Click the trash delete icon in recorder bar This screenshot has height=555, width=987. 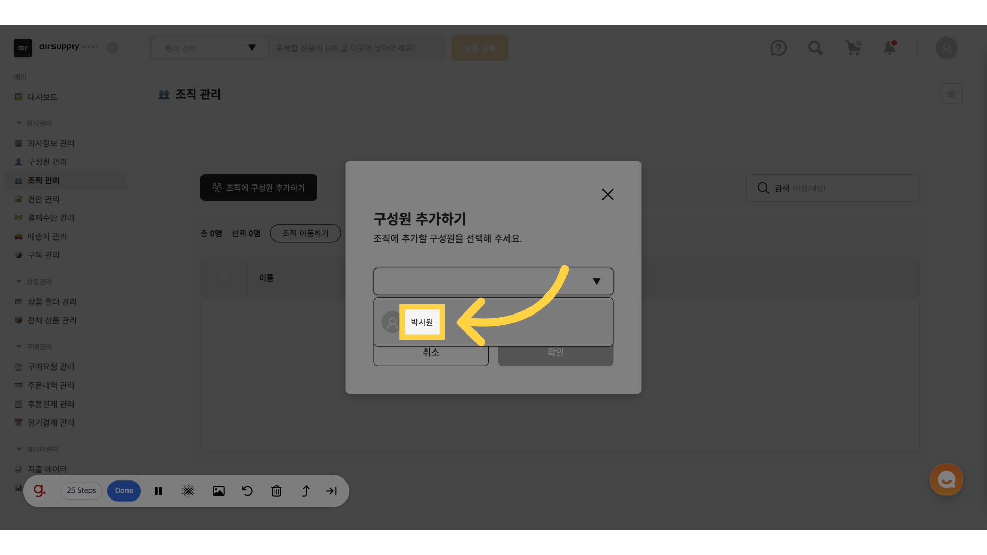click(x=277, y=491)
